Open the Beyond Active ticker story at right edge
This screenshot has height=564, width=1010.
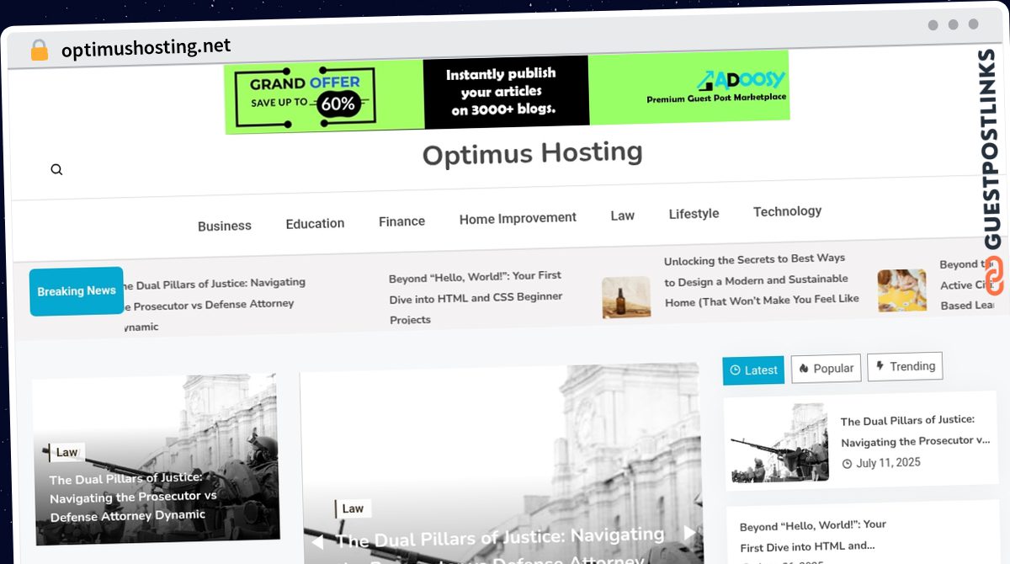tap(968, 285)
